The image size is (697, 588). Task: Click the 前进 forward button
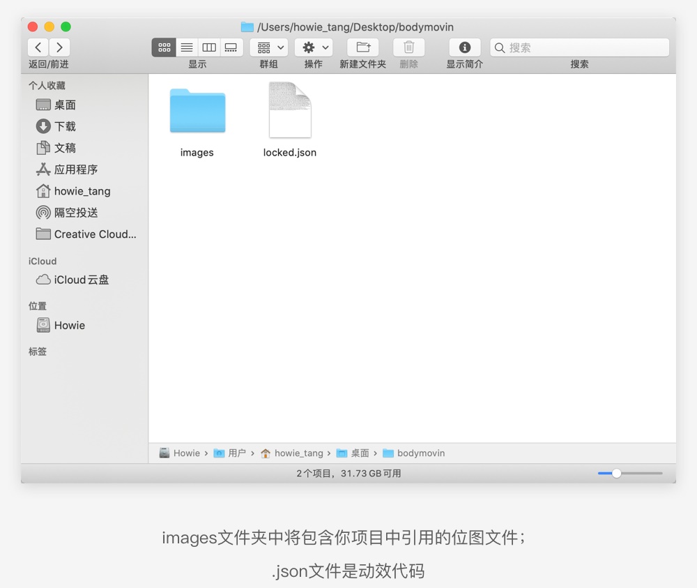point(59,47)
